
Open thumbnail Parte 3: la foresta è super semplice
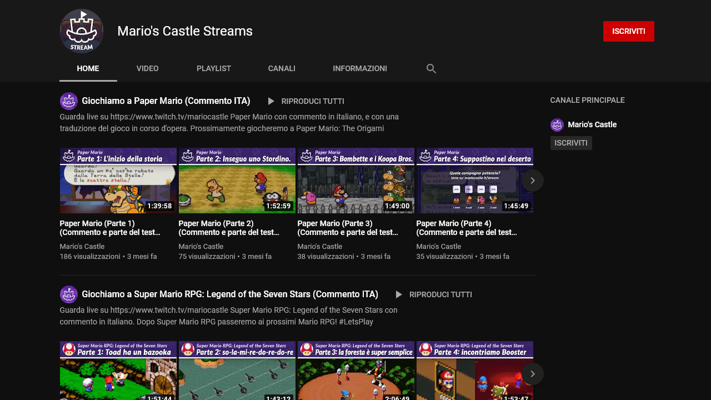(356, 371)
